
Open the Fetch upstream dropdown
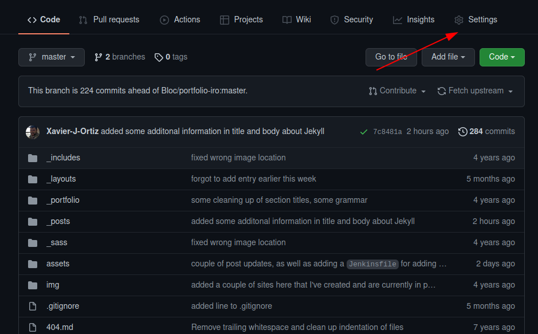(x=474, y=91)
